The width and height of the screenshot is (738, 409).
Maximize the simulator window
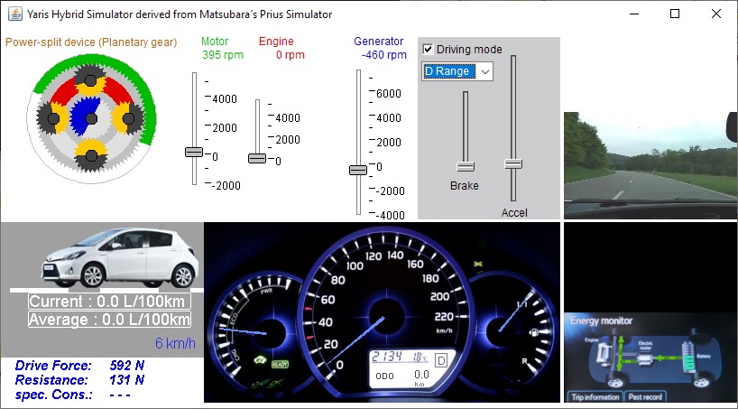pyautogui.click(x=675, y=14)
